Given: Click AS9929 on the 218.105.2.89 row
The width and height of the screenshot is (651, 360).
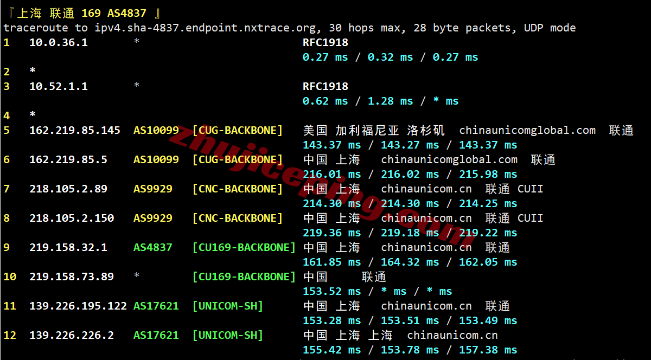Looking at the screenshot, I should 153,189.
